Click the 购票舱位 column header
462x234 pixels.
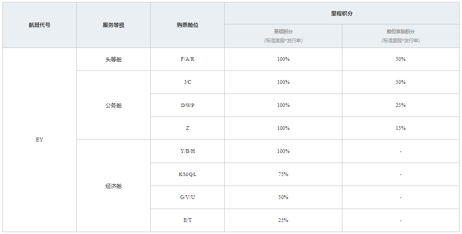[187, 25]
